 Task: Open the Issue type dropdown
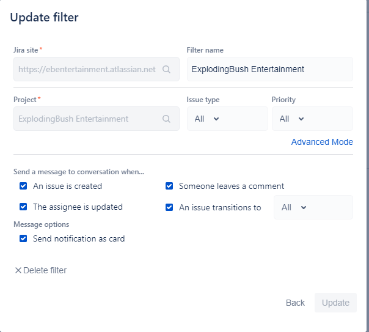(x=207, y=119)
